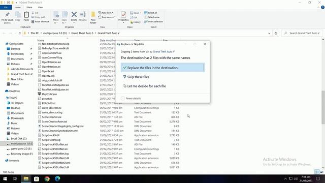
Task: Click Invert selection in ribbon
Action: 153,21
